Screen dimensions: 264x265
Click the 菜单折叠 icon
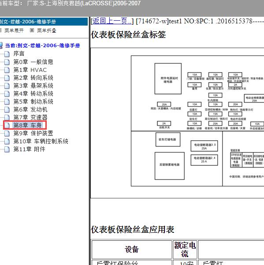(32, 30)
